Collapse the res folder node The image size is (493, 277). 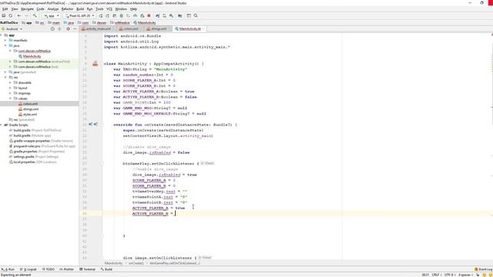[x=5, y=77]
